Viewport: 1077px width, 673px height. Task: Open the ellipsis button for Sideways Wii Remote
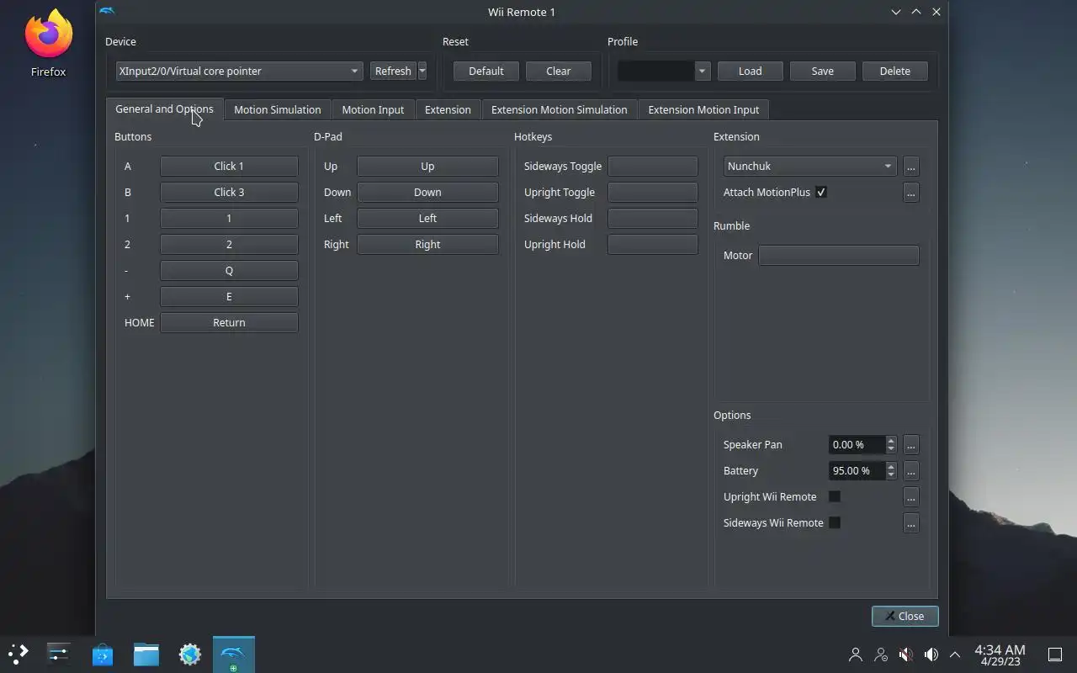click(x=910, y=523)
